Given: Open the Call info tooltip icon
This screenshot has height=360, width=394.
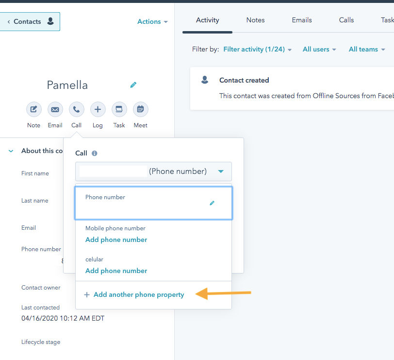Looking at the screenshot, I should (x=94, y=153).
